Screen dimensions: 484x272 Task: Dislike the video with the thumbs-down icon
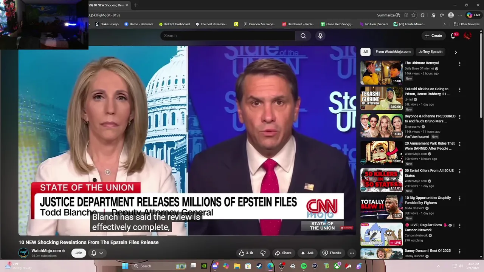pyautogui.click(x=263, y=253)
